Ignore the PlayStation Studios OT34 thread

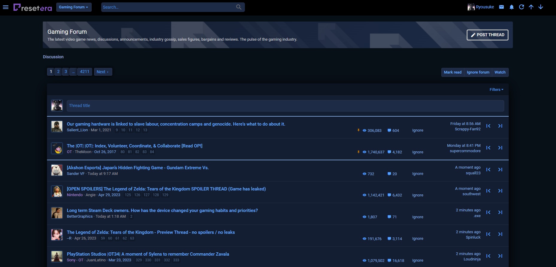[418, 260]
